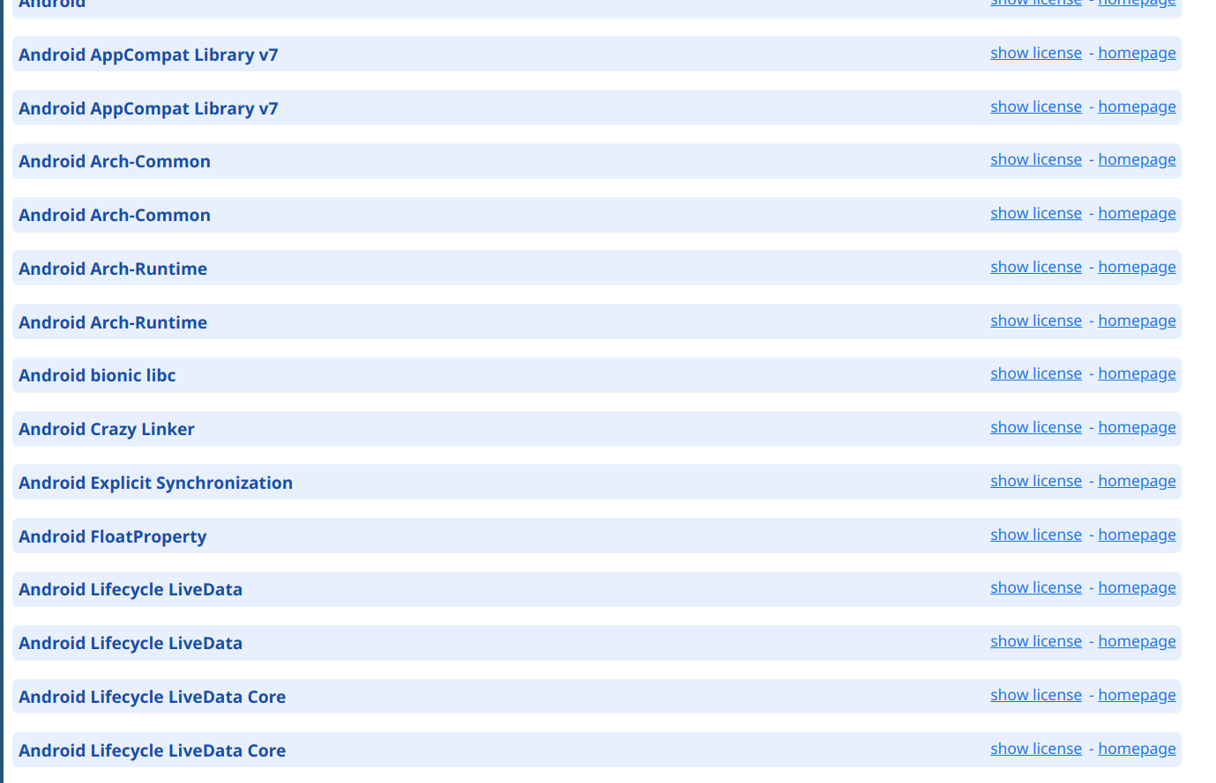Open homepage for Android Lifecycle LiveData Core

pos(1137,695)
